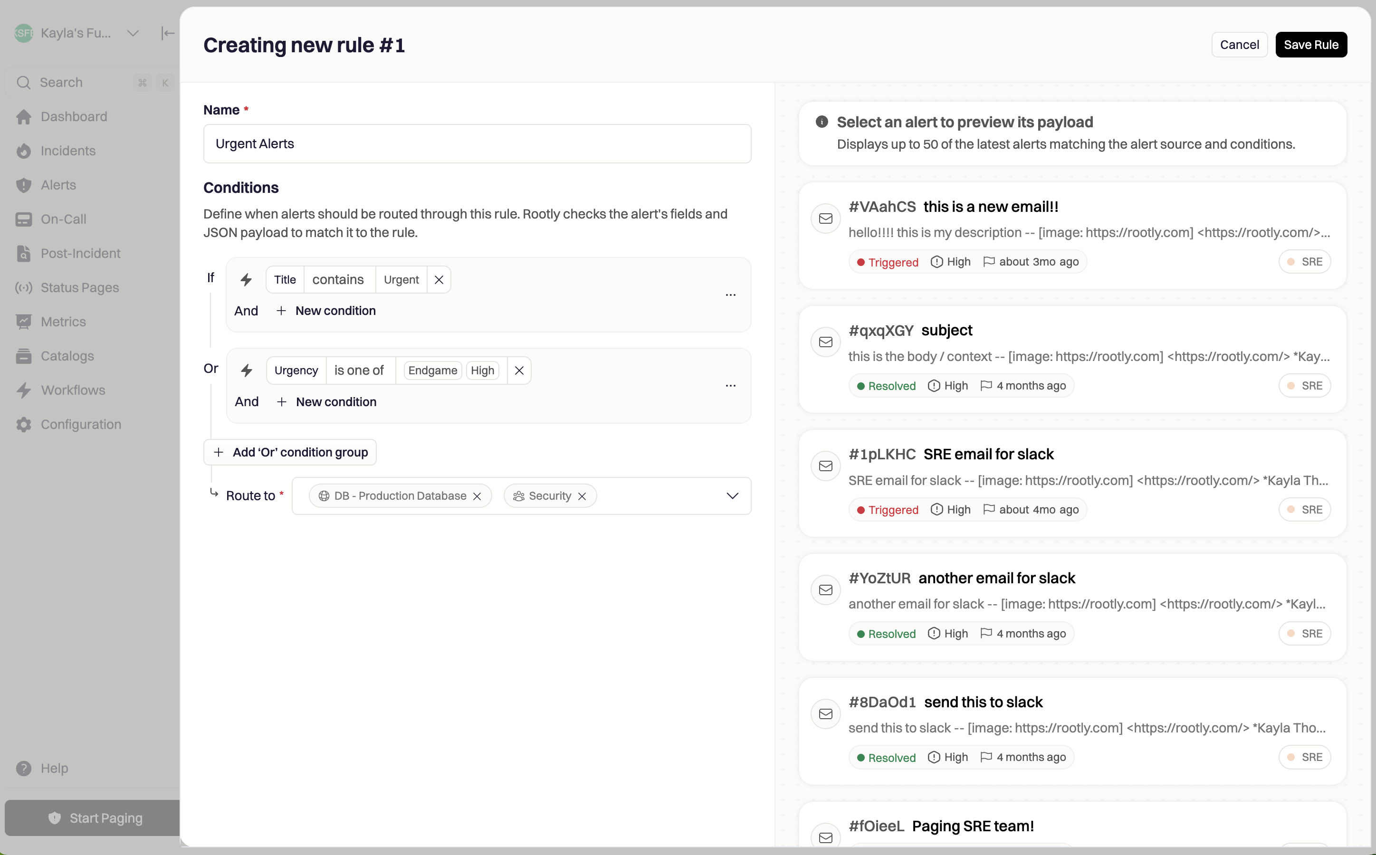Click lightning icon in Title condition row
This screenshot has height=855, width=1376.
point(246,279)
